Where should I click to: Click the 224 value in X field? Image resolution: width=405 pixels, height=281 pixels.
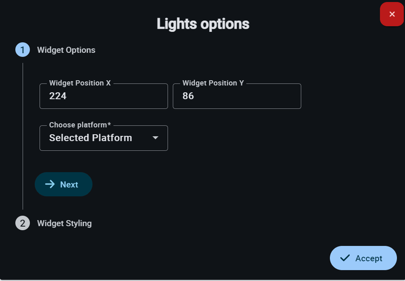click(58, 96)
